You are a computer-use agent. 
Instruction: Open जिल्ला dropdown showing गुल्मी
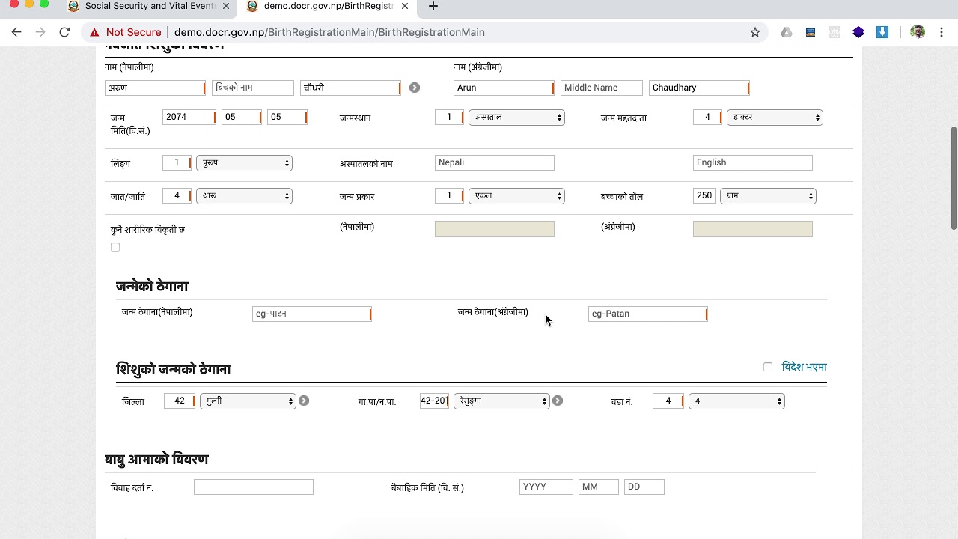[248, 401]
